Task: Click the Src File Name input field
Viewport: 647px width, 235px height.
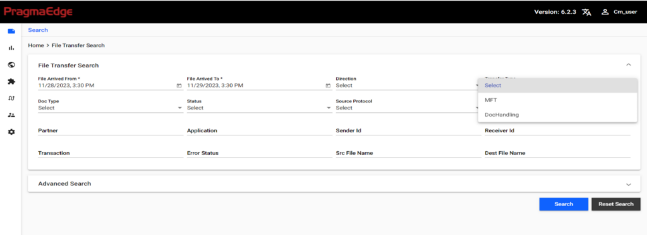Action: click(x=408, y=153)
